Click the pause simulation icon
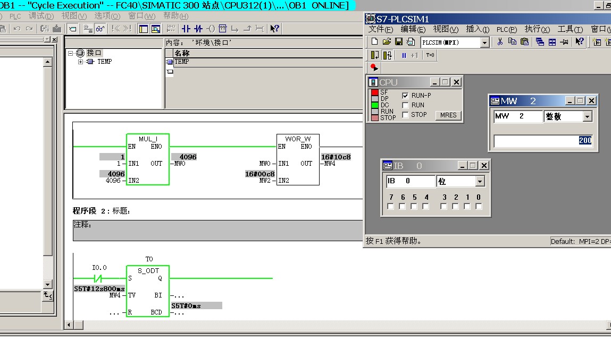Screen dimensions: 611x357 [x=404, y=55]
